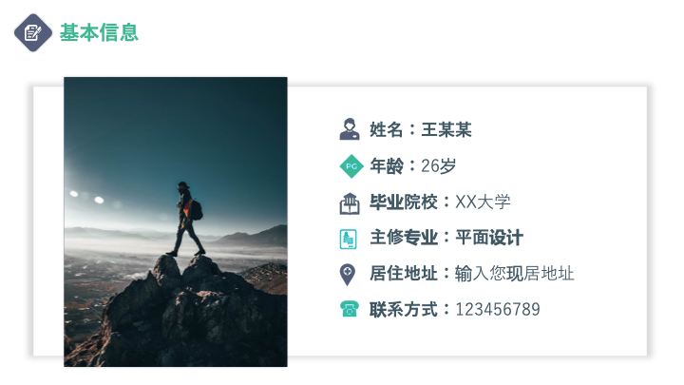Select the school building icon beside 毕业院校

[350, 203]
